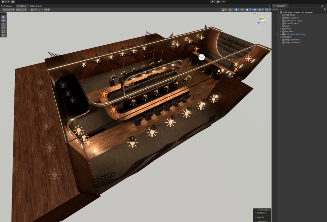Switch to the Animator tab
This screenshot has height=222, width=327.
coord(7,6)
